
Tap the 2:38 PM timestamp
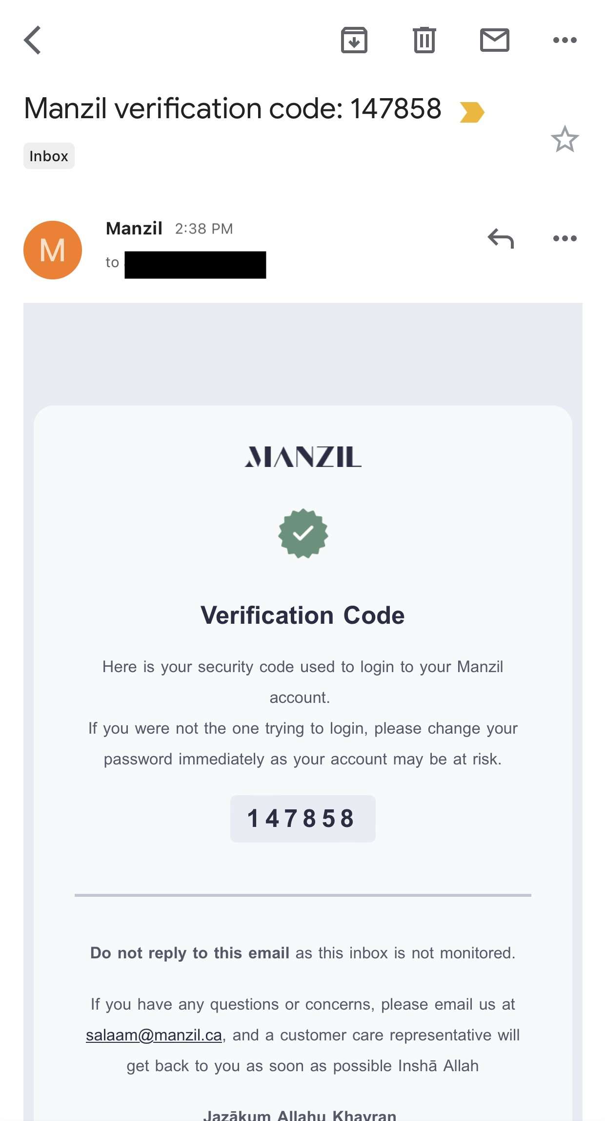(204, 229)
